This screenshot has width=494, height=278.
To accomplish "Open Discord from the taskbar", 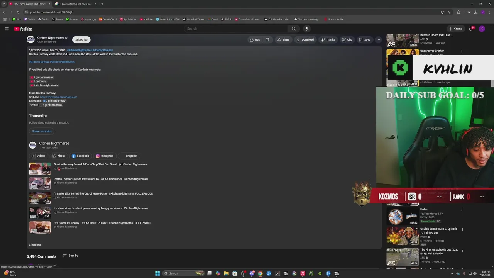I will tap(252, 273).
